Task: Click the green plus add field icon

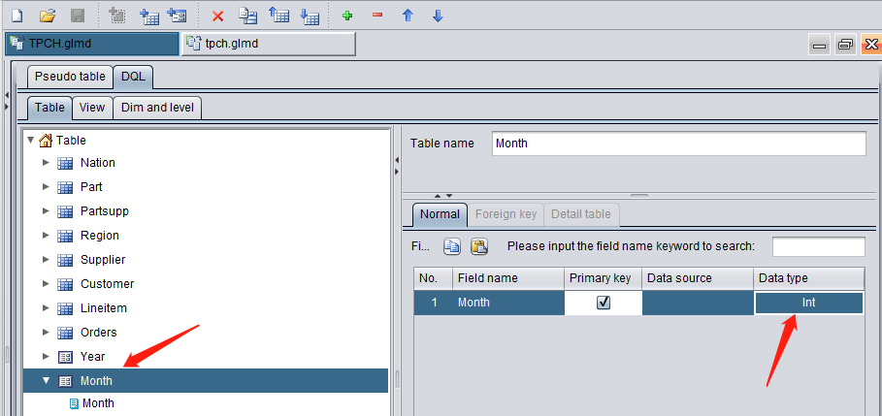Action: click(x=347, y=16)
